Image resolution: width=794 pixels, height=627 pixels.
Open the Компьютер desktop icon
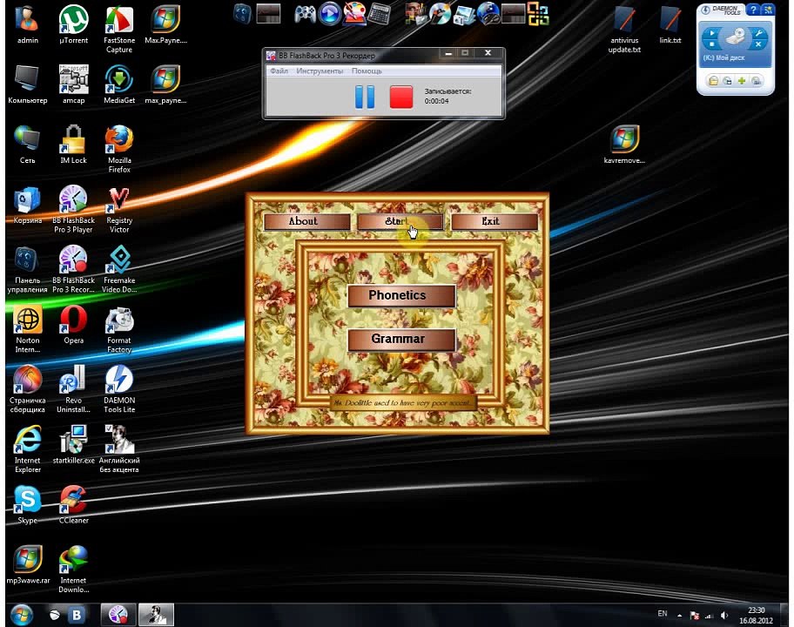[27, 84]
